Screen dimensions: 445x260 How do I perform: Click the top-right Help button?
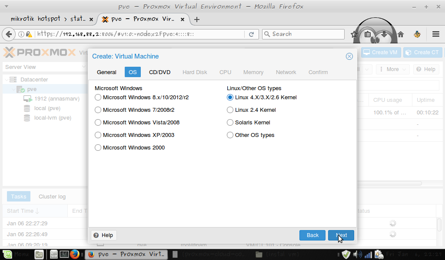pyautogui.click(x=426, y=69)
